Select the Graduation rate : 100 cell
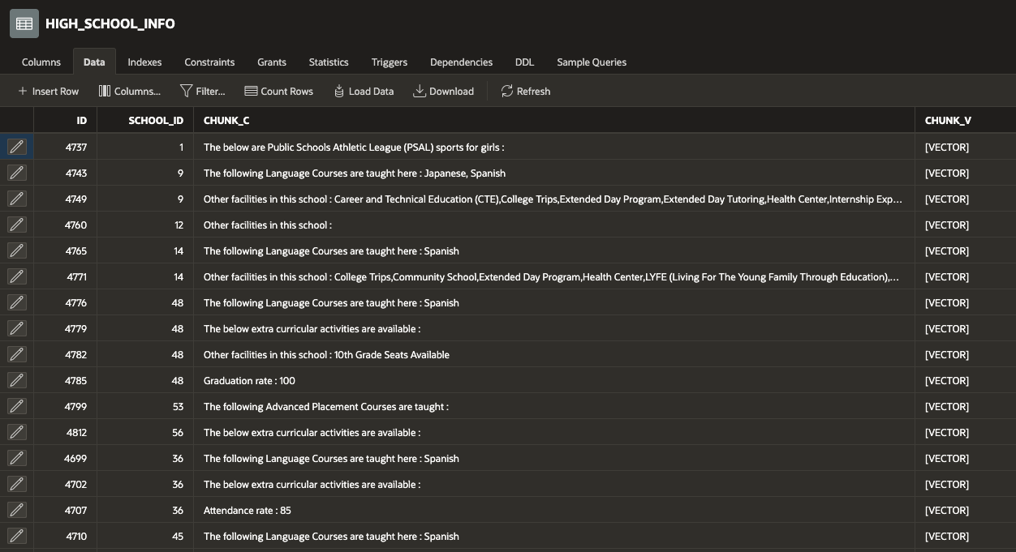Image resolution: width=1016 pixels, height=552 pixels. click(x=249, y=380)
